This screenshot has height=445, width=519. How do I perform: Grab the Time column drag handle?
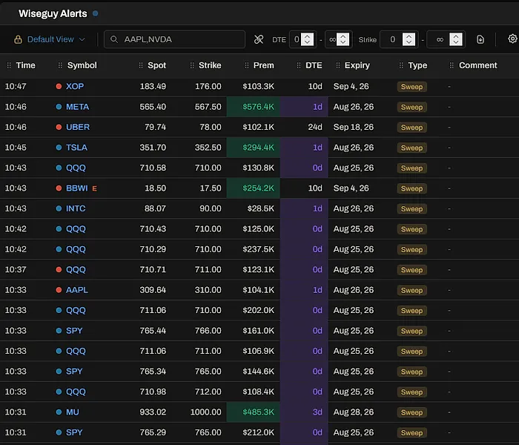tap(9, 65)
